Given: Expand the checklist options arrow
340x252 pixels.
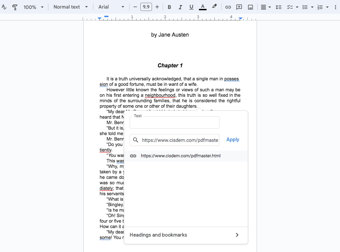Looking at the screenshot, I should (x=297, y=7).
